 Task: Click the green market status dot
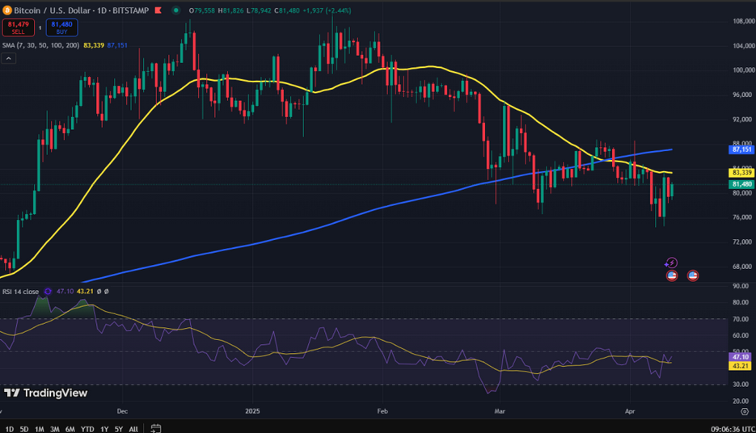[x=176, y=11]
